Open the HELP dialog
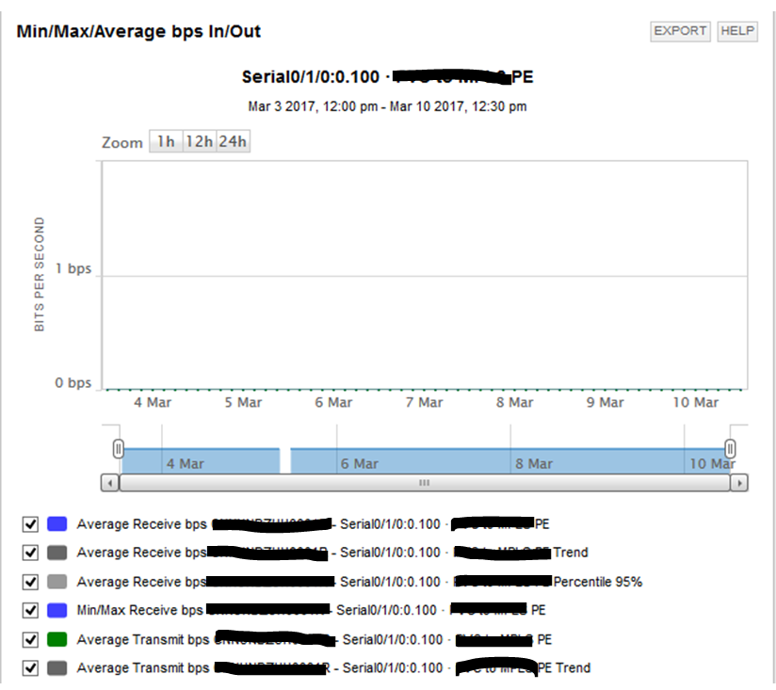The width and height of the screenshot is (776, 690). tap(738, 30)
